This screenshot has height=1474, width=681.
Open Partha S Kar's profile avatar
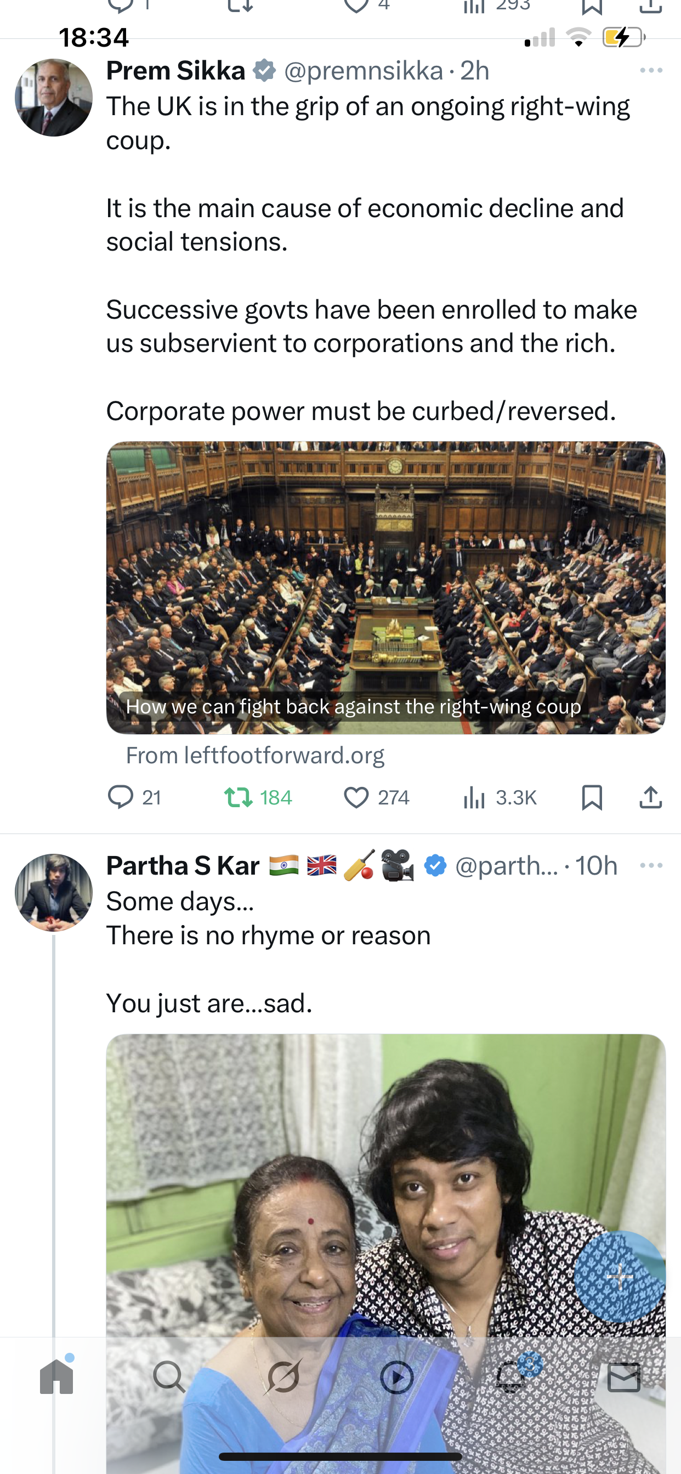click(54, 892)
